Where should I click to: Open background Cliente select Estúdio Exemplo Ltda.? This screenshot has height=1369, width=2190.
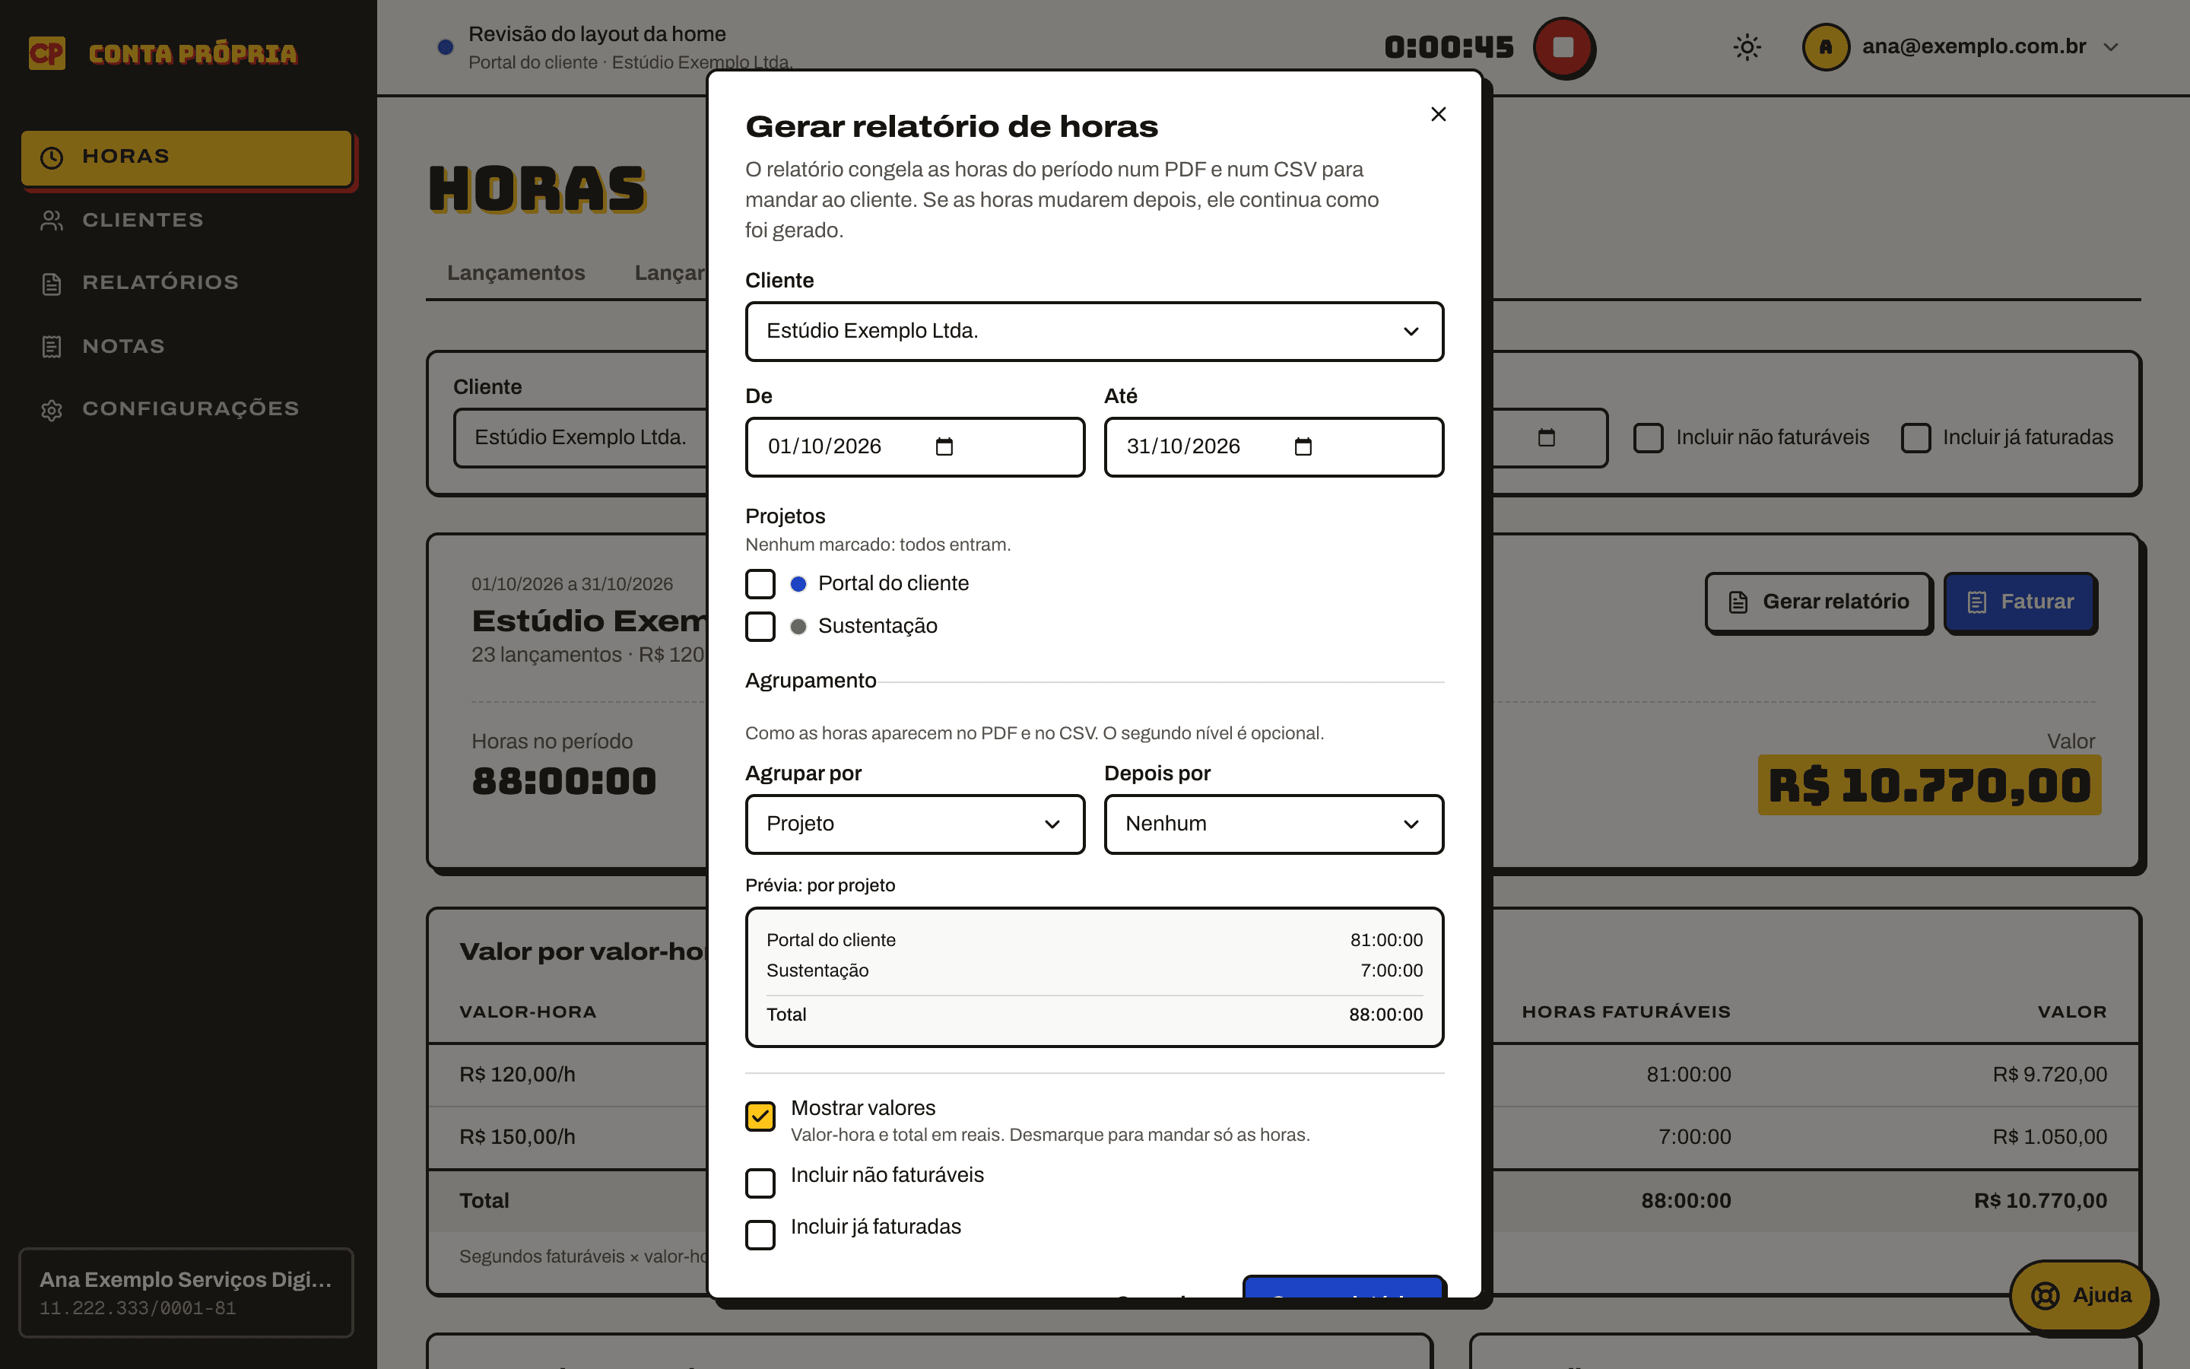point(580,438)
